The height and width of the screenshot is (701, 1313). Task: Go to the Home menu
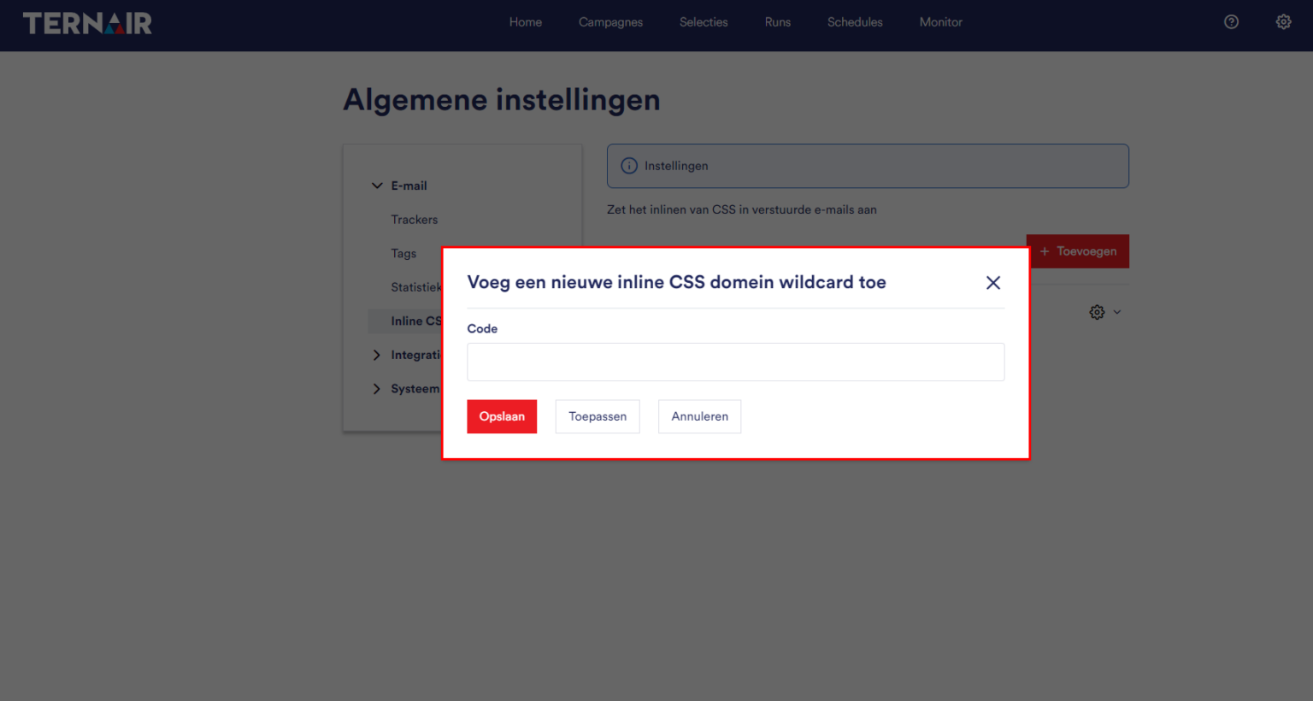[526, 22]
